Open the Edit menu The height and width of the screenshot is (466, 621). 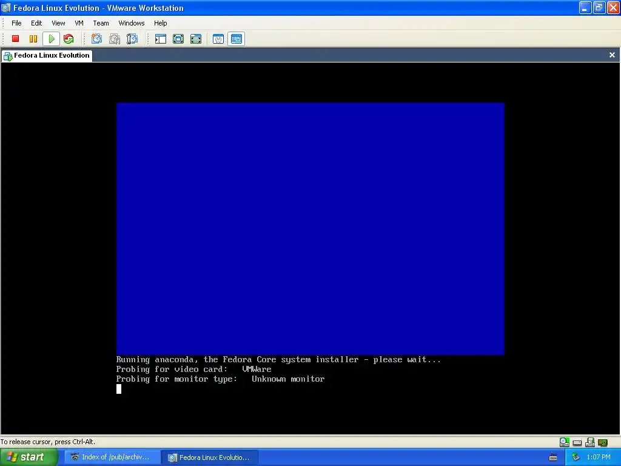(36, 23)
